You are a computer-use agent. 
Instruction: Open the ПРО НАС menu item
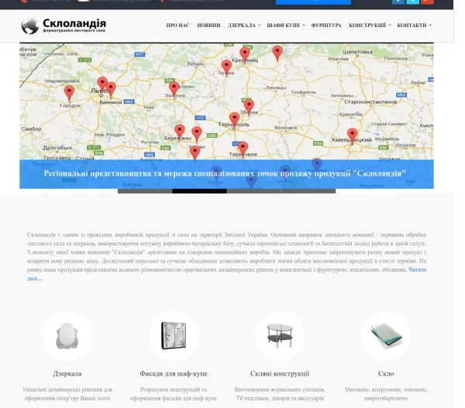click(177, 26)
